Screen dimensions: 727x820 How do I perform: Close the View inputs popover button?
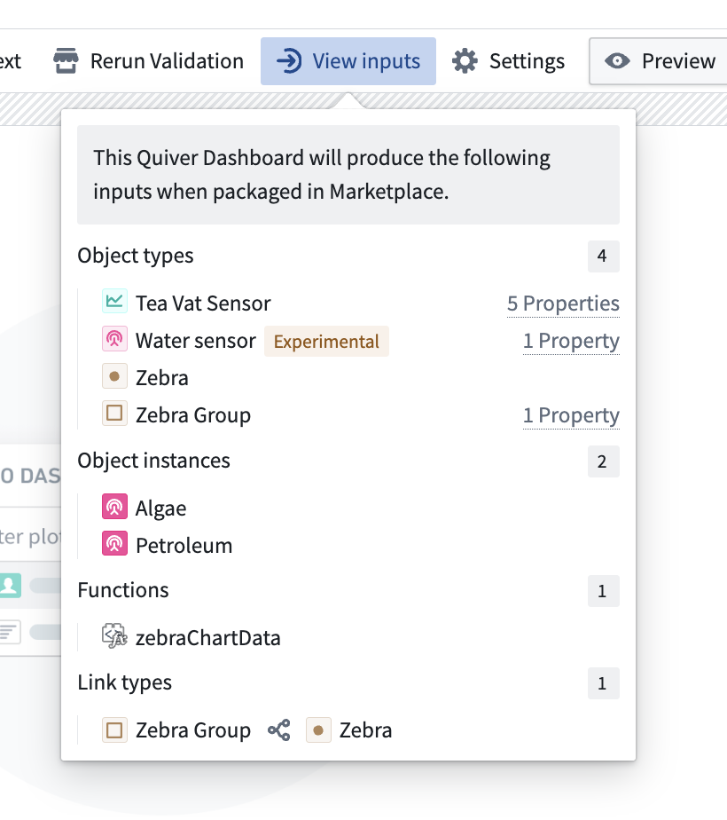click(x=348, y=61)
